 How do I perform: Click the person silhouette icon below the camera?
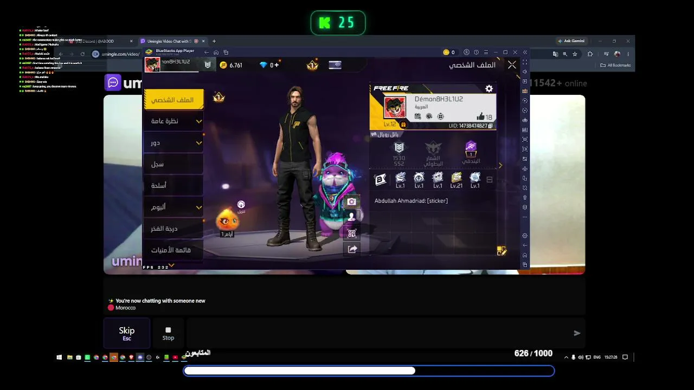352,217
